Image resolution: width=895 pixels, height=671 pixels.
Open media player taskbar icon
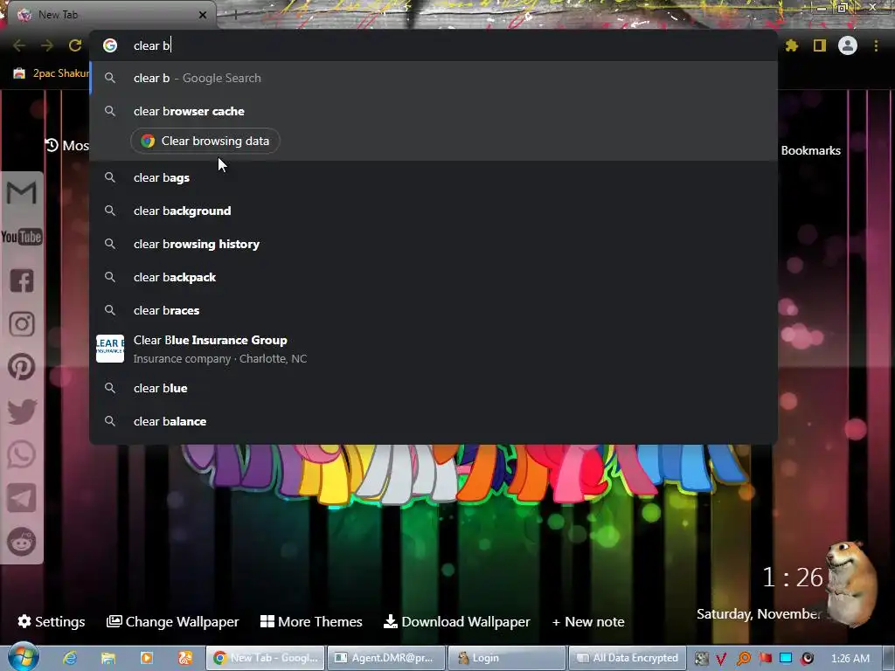click(146, 658)
